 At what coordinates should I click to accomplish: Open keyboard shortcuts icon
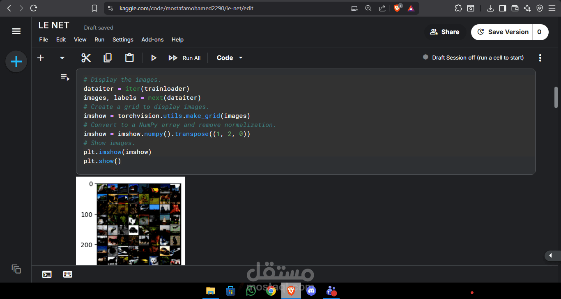click(68, 274)
